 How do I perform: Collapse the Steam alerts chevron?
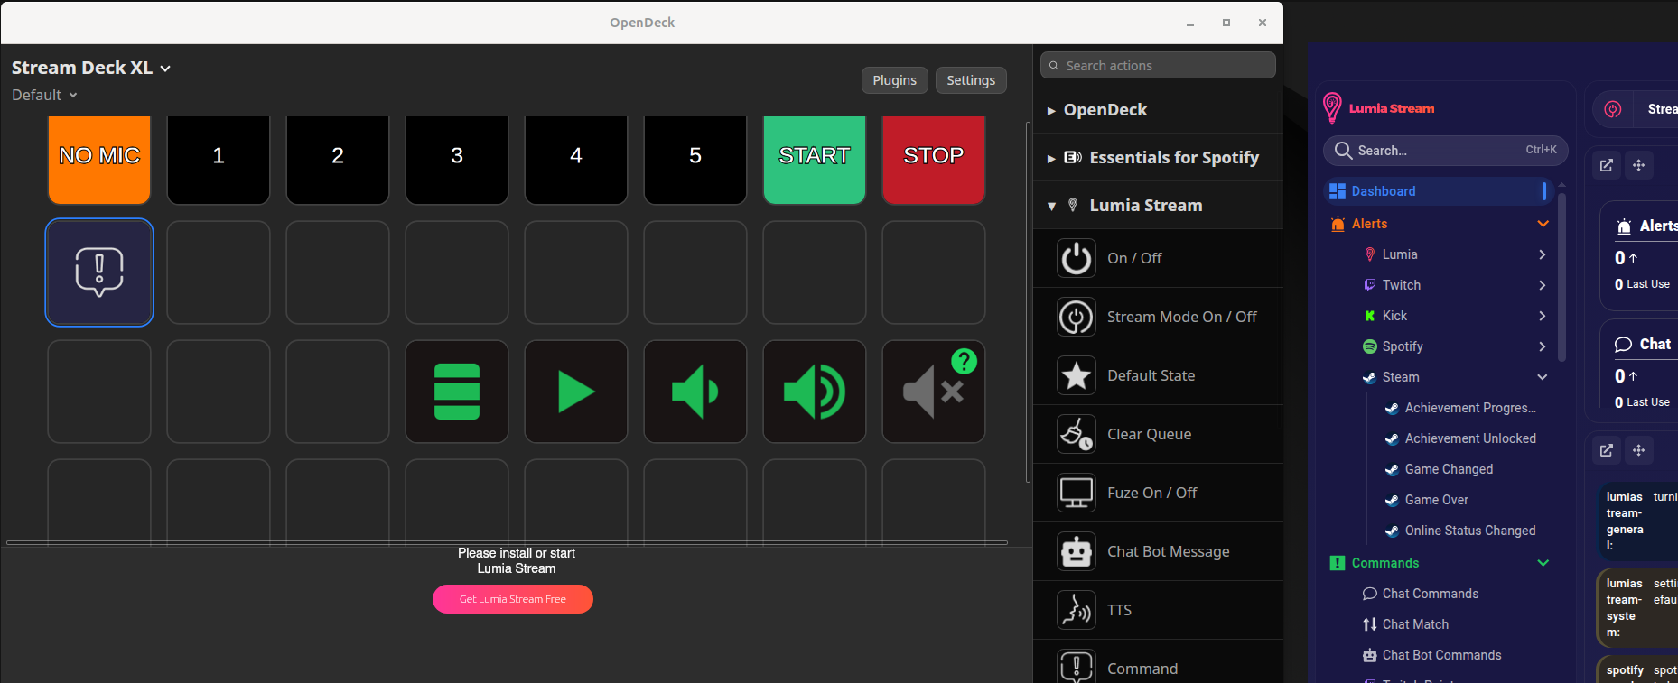click(1543, 377)
